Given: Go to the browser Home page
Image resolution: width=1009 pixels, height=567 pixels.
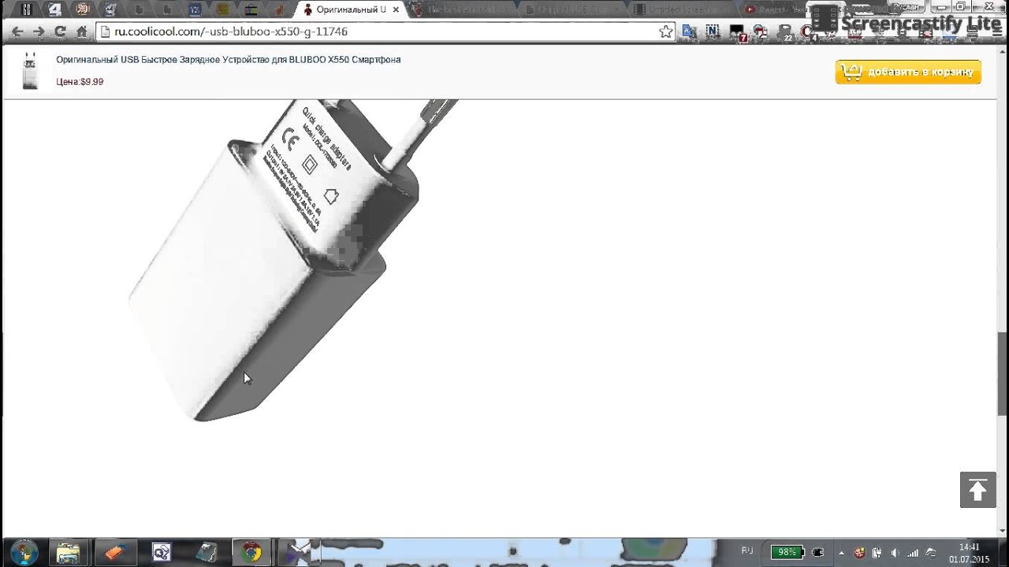Looking at the screenshot, I should click(x=81, y=31).
